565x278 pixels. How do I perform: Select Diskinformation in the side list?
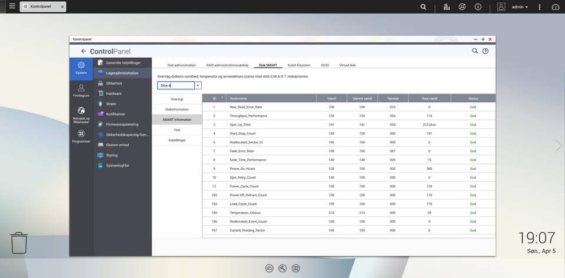click(x=177, y=109)
